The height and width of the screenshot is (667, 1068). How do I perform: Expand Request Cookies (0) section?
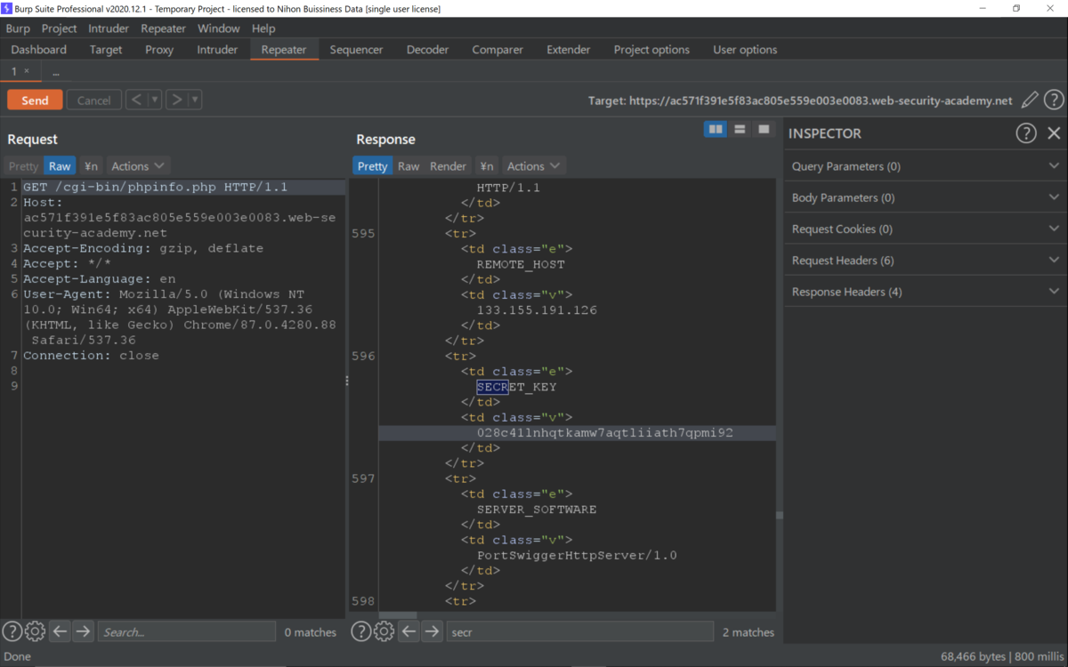coord(926,229)
